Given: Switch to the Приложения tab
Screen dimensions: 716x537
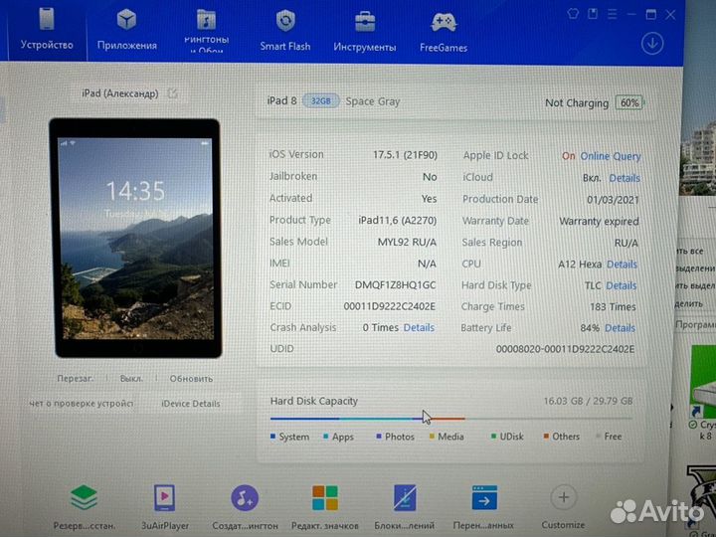Looking at the screenshot, I should click(126, 30).
